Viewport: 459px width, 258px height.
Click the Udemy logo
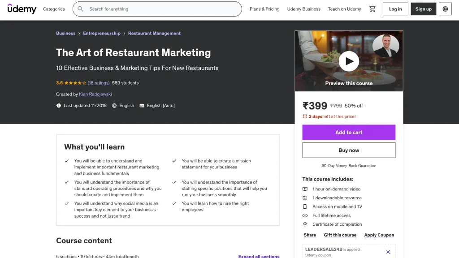[x=22, y=9]
